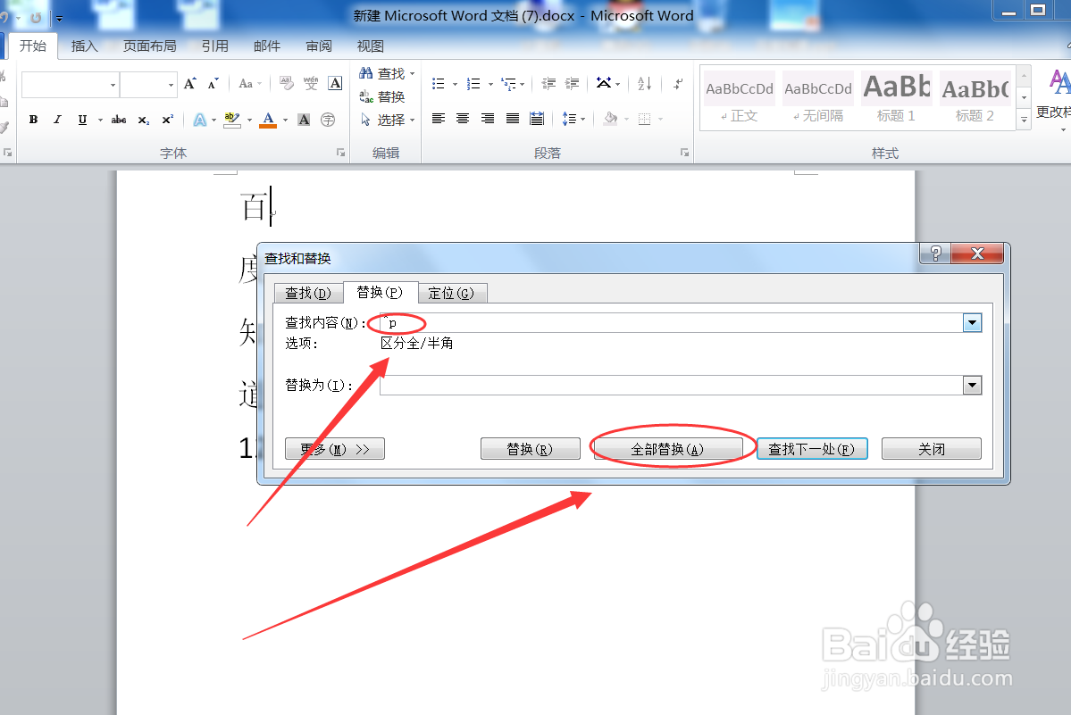Toggle show paragraph marks

coord(677,83)
